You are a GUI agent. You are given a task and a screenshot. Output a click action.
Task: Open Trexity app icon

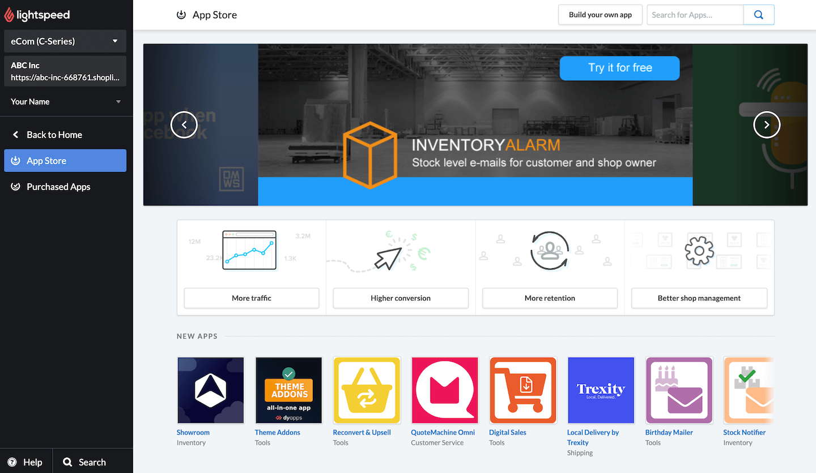(601, 390)
